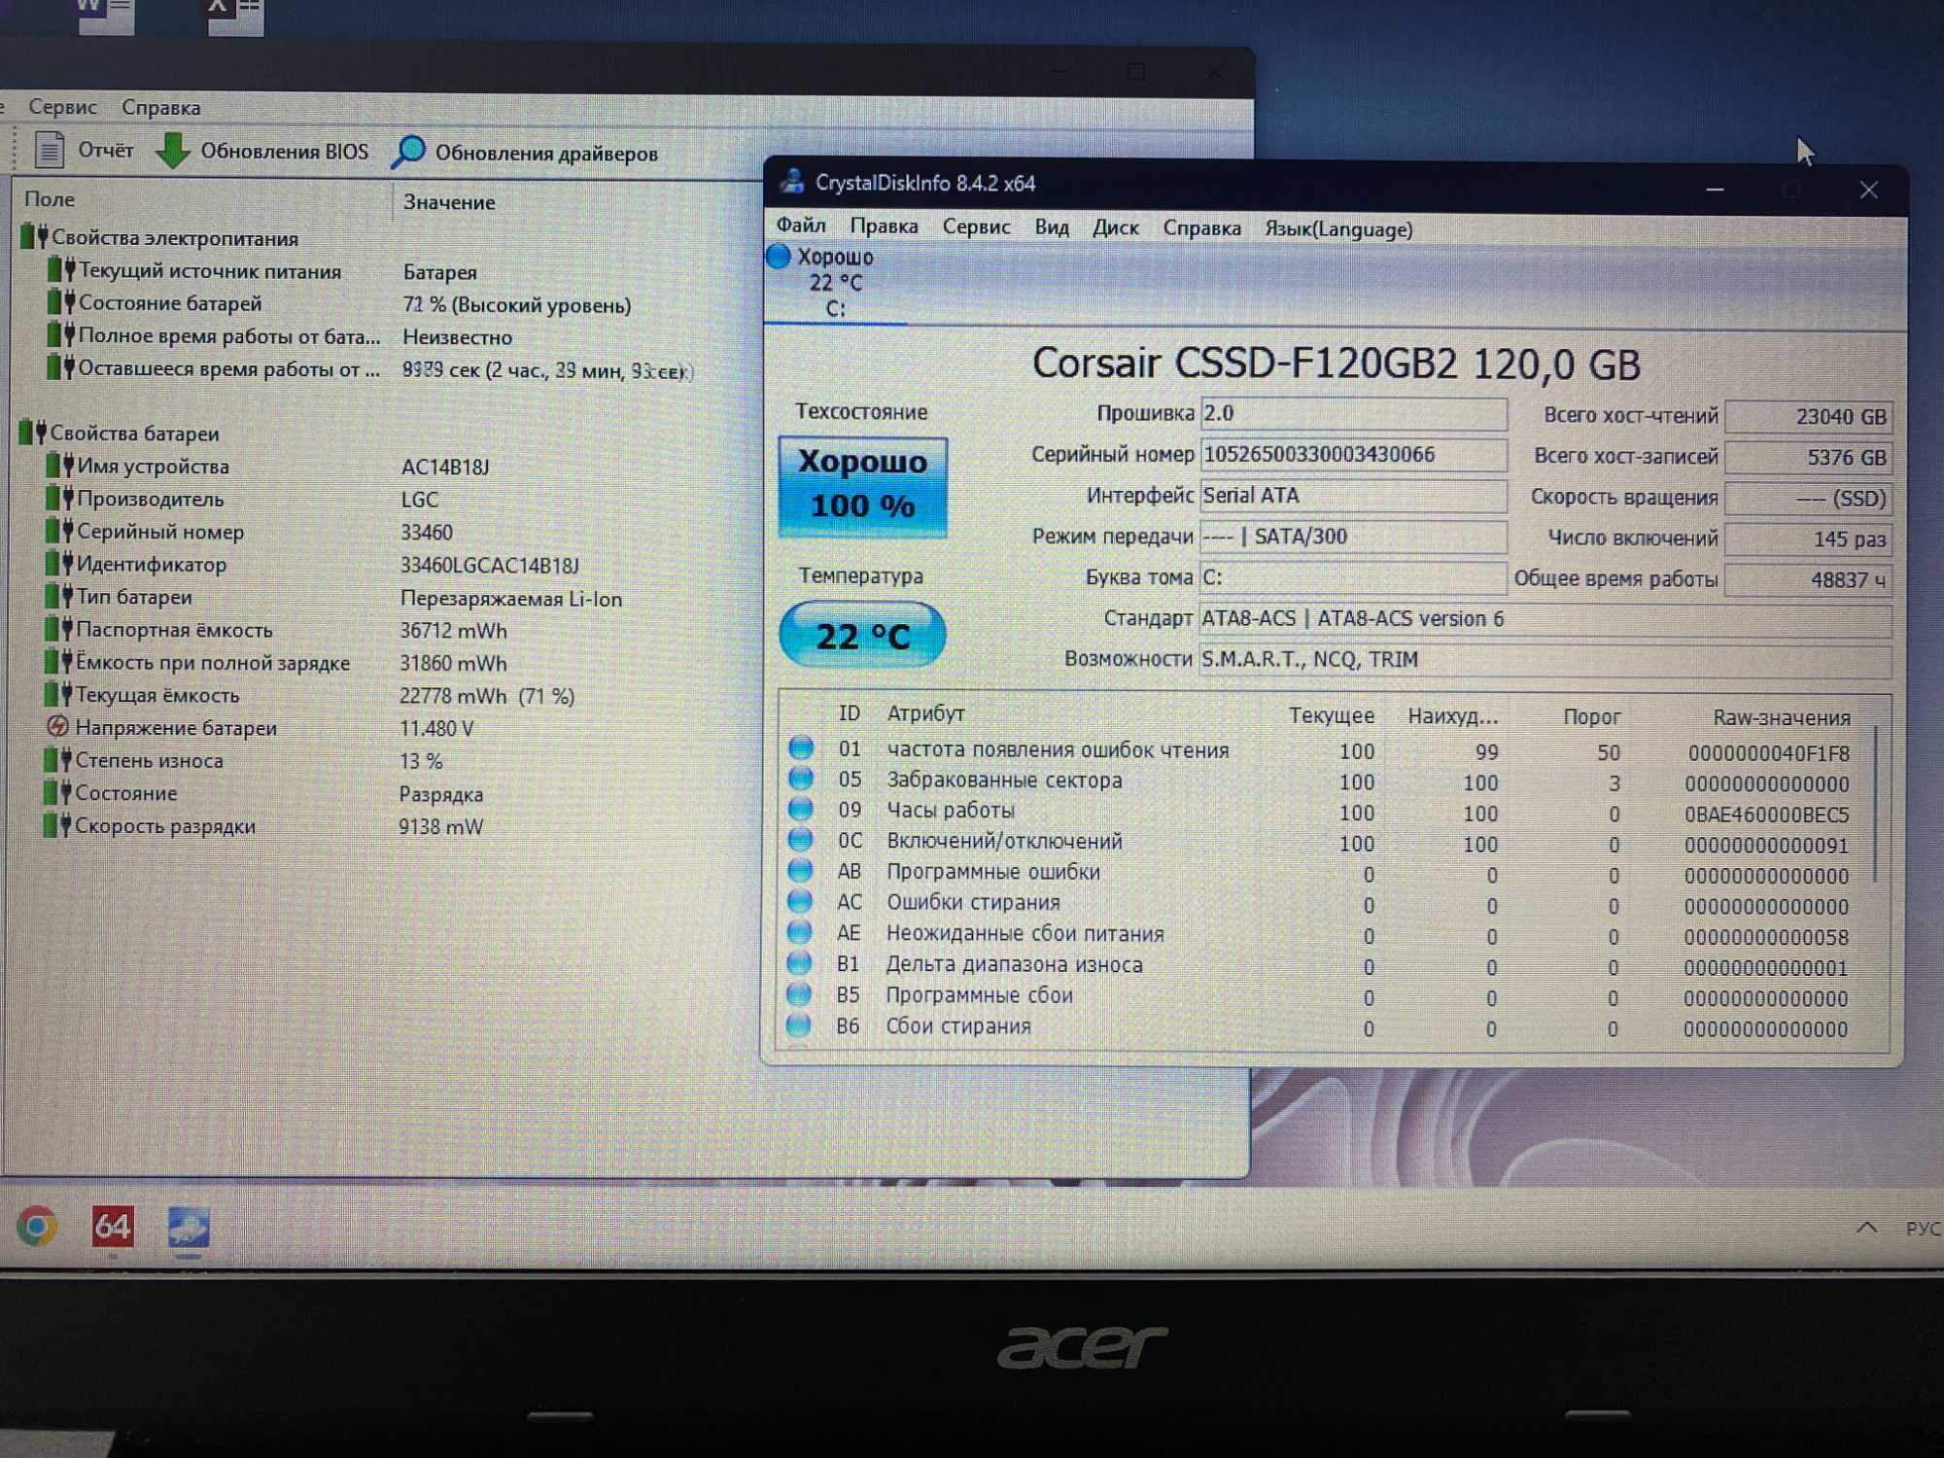Click the 22 °C temperature button
The height and width of the screenshot is (1458, 1944).
coord(862,635)
